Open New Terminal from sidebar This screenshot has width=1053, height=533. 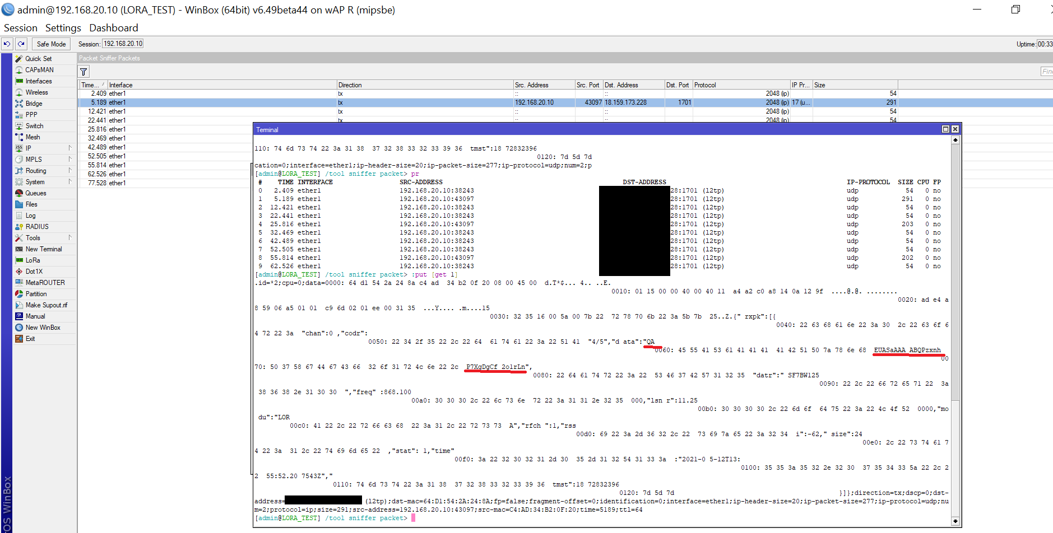(x=44, y=249)
